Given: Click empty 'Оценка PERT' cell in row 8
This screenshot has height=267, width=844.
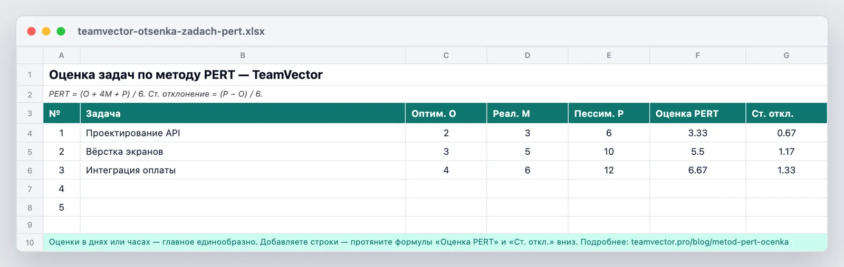Looking at the screenshot, I should (697, 207).
